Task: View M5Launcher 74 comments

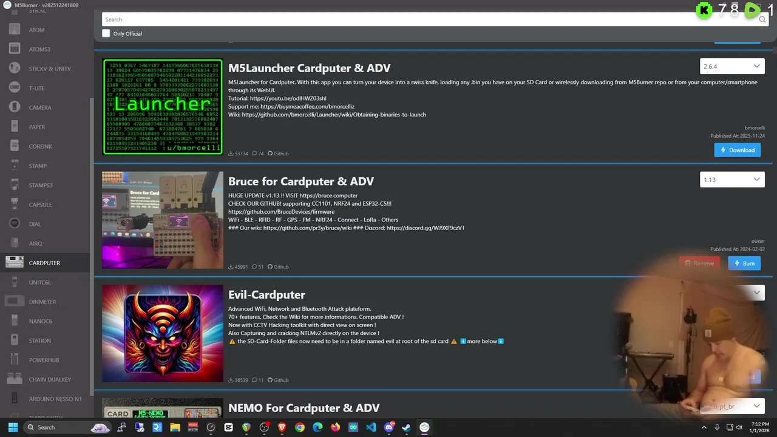Action: 258,154
